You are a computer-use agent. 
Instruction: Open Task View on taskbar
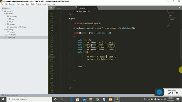(x=62, y=99)
